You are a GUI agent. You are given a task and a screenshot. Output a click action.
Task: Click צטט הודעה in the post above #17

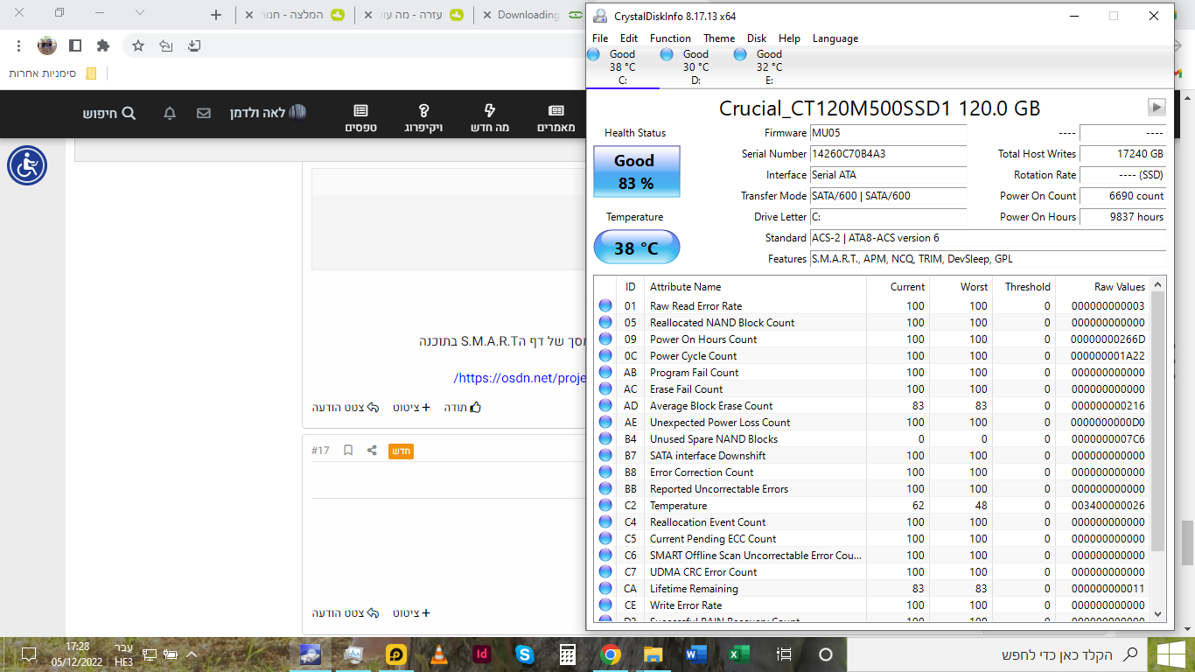[346, 407]
